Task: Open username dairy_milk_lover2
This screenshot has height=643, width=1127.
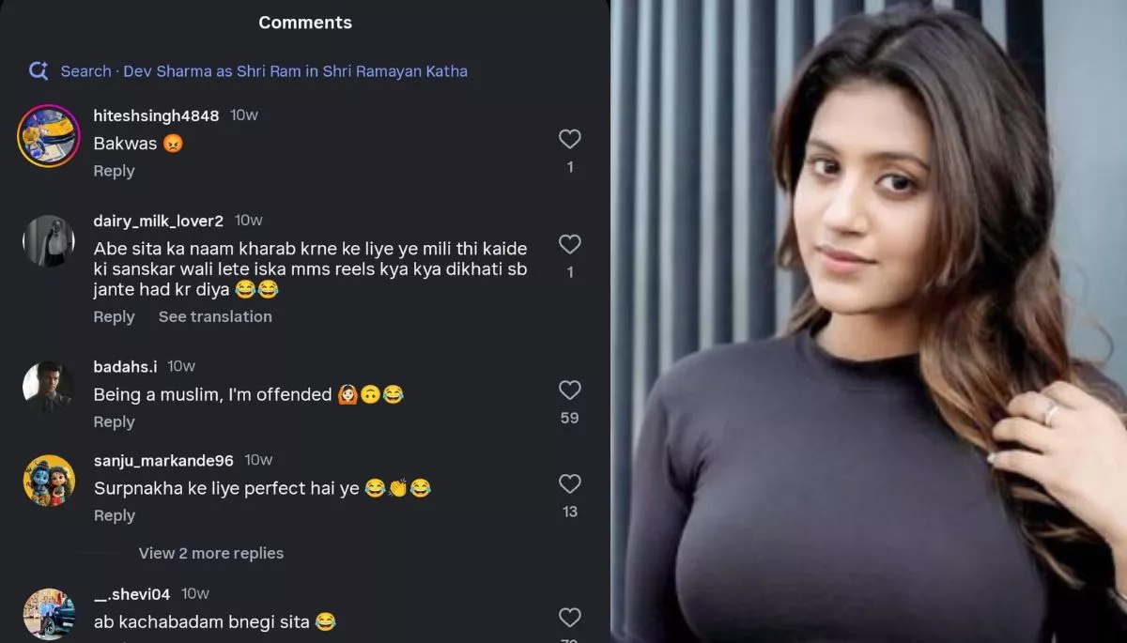Action: (x=158, y=221)
